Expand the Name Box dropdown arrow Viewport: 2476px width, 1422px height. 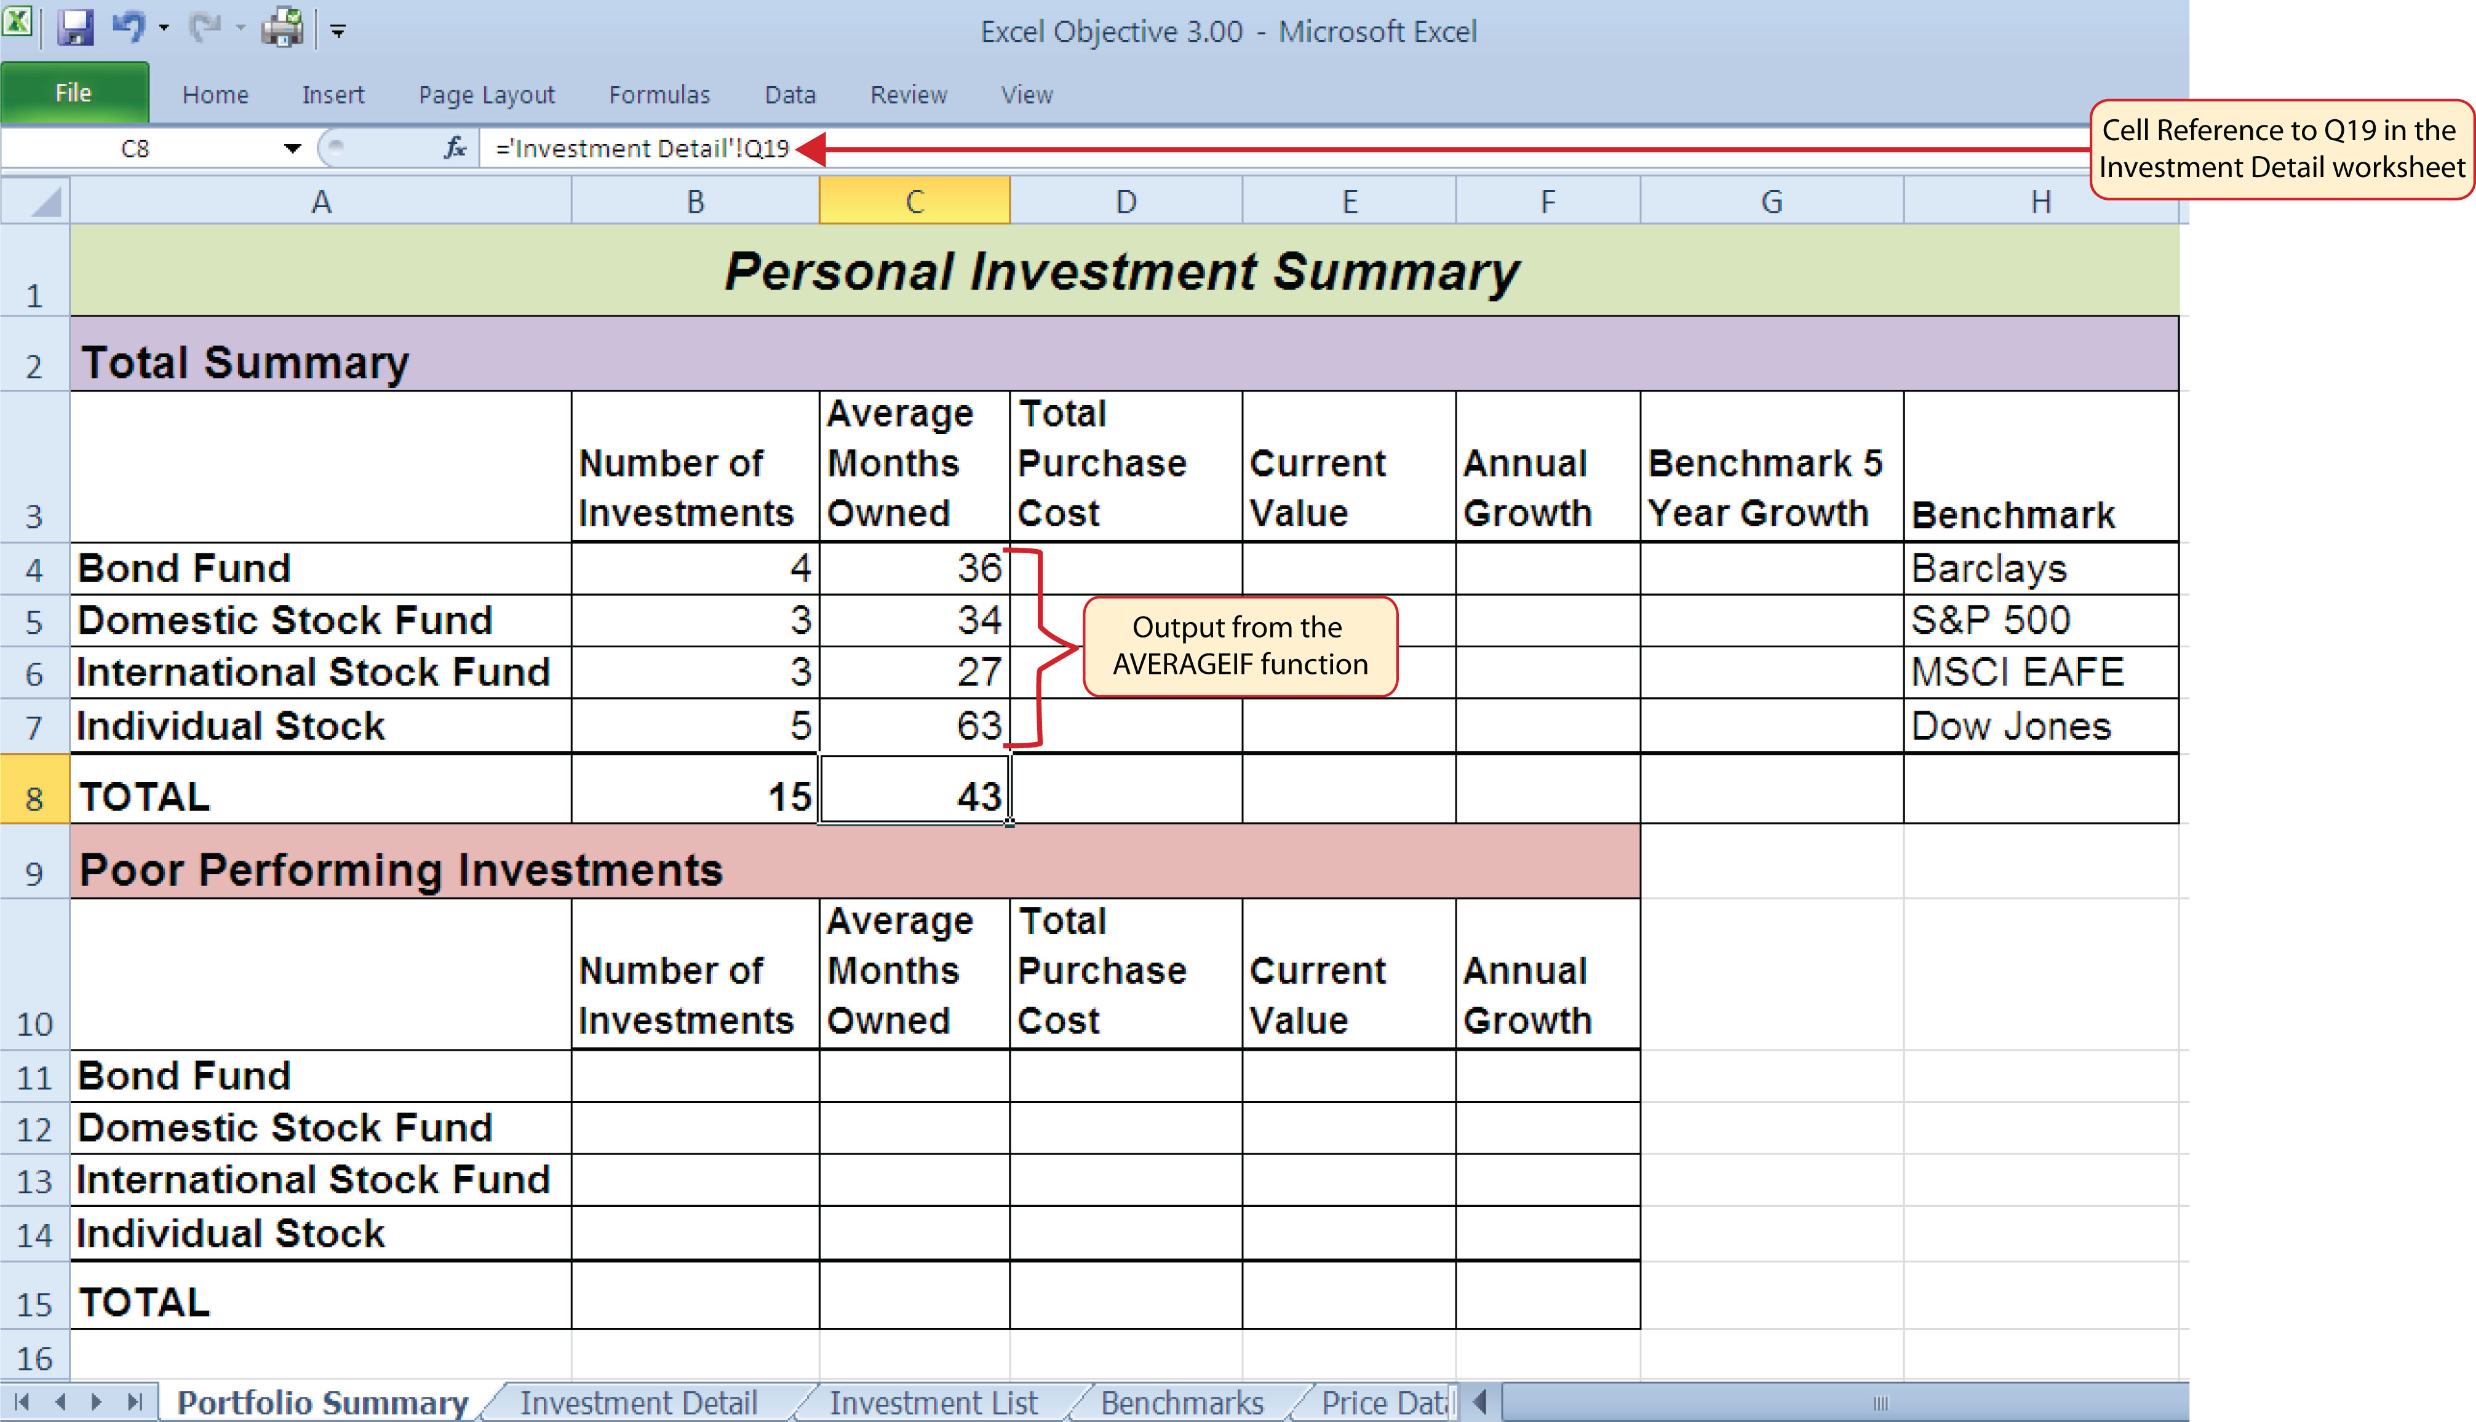pos(292,148)
